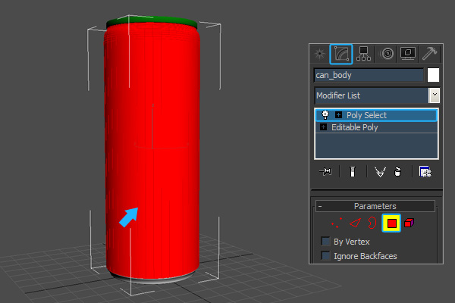Viewport: 455px width, 303px height.
Task: Toggle Show End Result button
Action: tap(353, 171)
